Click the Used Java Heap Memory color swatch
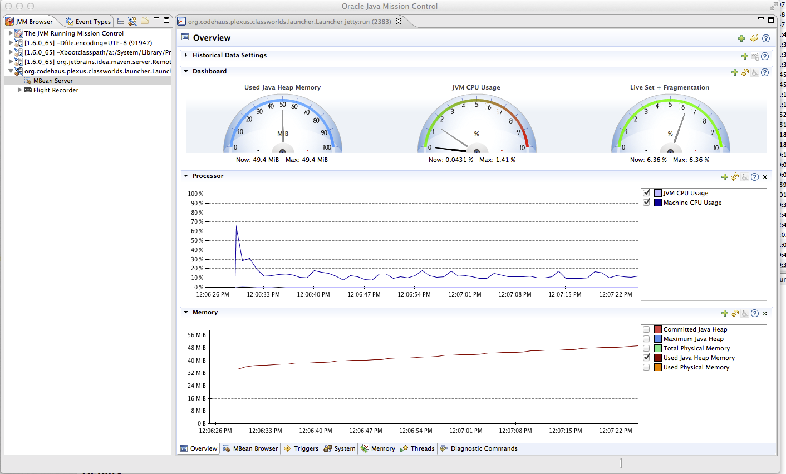Image resolution: width=786 pixels, height=474 pixels. pyautogui.click(x=657, y=358)
